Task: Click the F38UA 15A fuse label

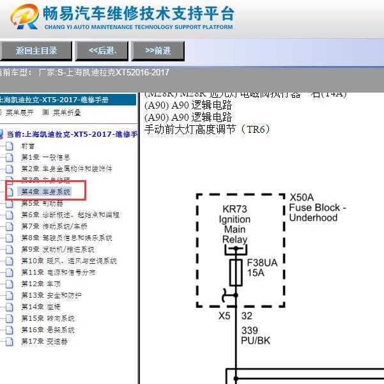Action: [262, 268]
